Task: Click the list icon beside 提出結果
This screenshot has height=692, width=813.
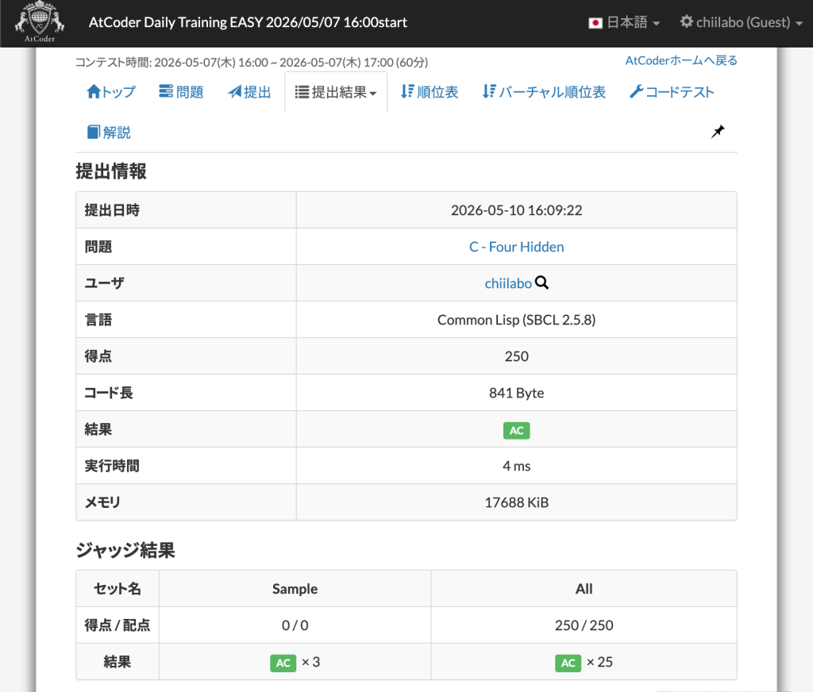Action: click(302, 92)
